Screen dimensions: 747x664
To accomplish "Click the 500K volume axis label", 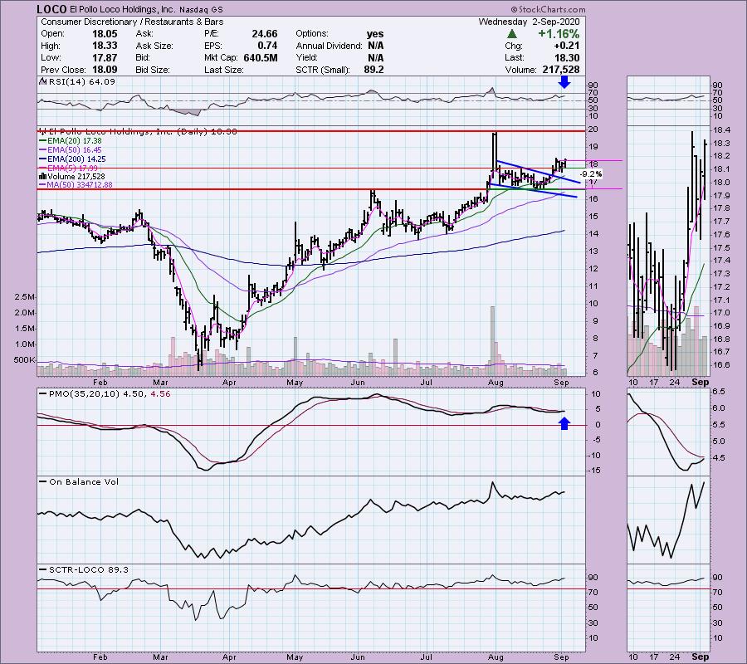I will tap(24, 359).
